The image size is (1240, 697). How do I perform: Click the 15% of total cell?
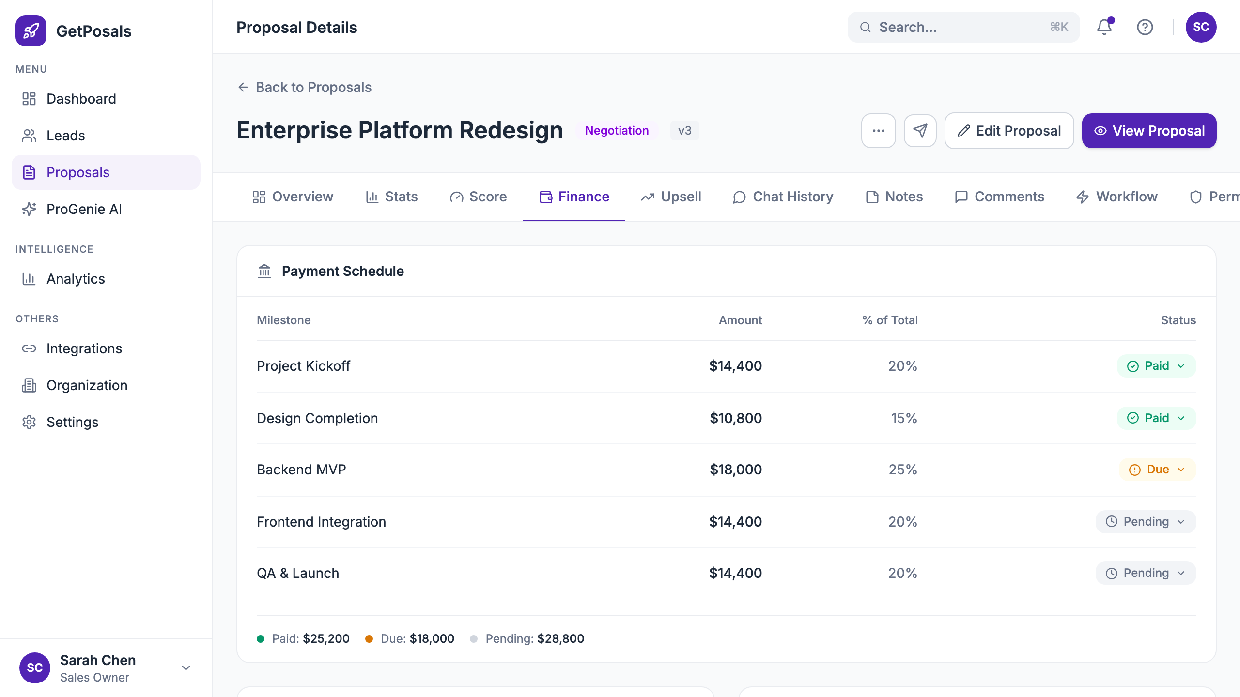pyautogui.click(x=904, y=418)
